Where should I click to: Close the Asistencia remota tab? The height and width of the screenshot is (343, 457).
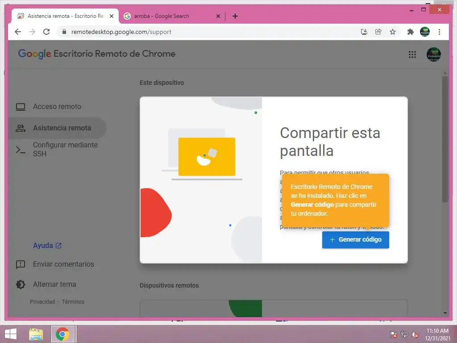tap(111, 16)
